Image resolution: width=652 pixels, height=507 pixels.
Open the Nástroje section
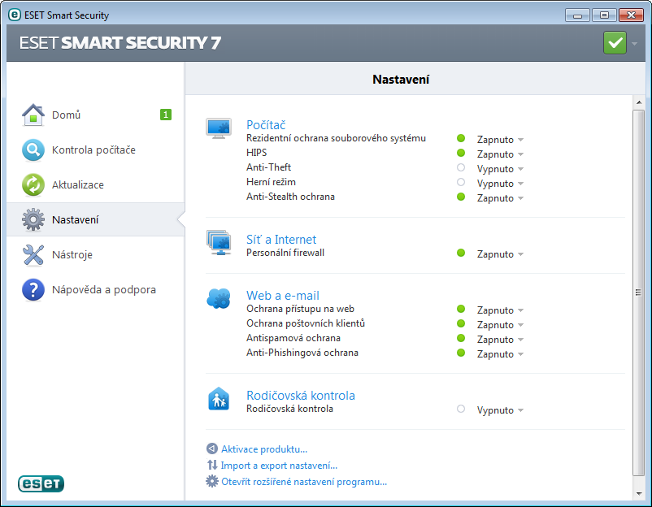(x=96, y=254)
